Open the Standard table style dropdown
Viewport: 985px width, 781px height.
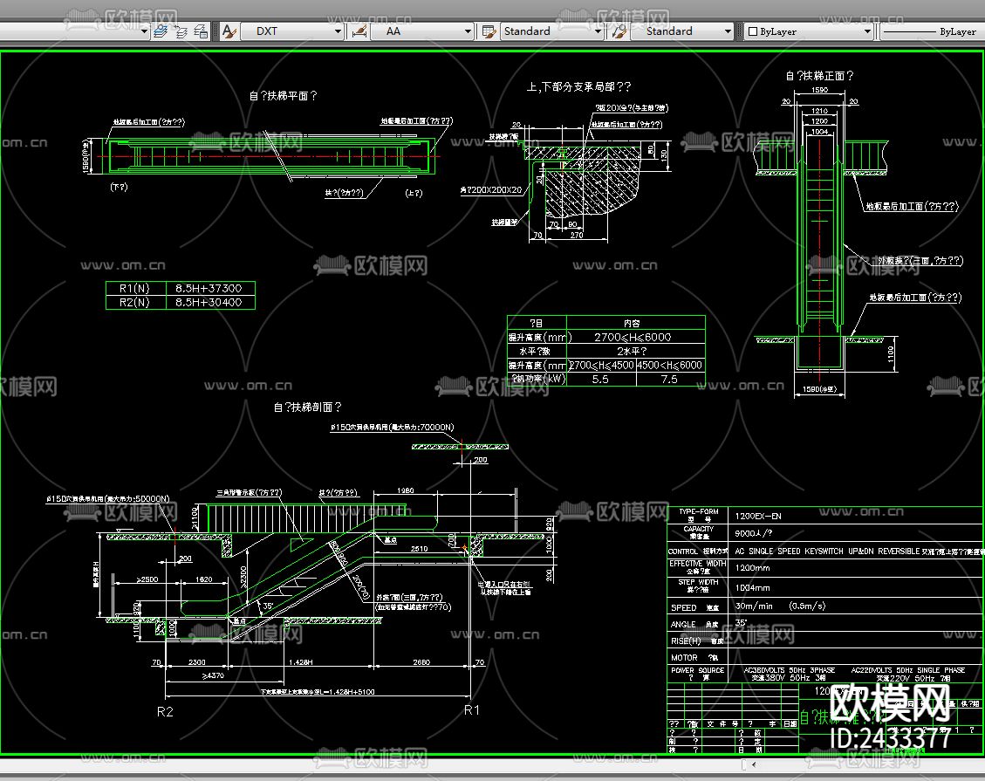point(551,31)
